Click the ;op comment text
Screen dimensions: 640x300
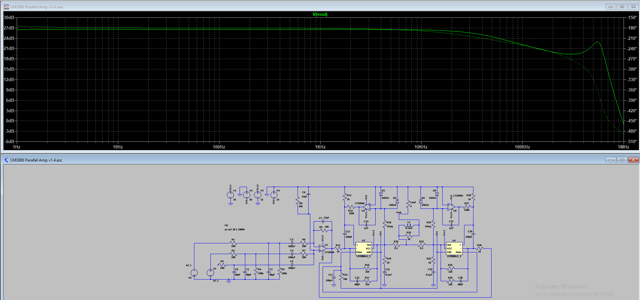[226, 225]
